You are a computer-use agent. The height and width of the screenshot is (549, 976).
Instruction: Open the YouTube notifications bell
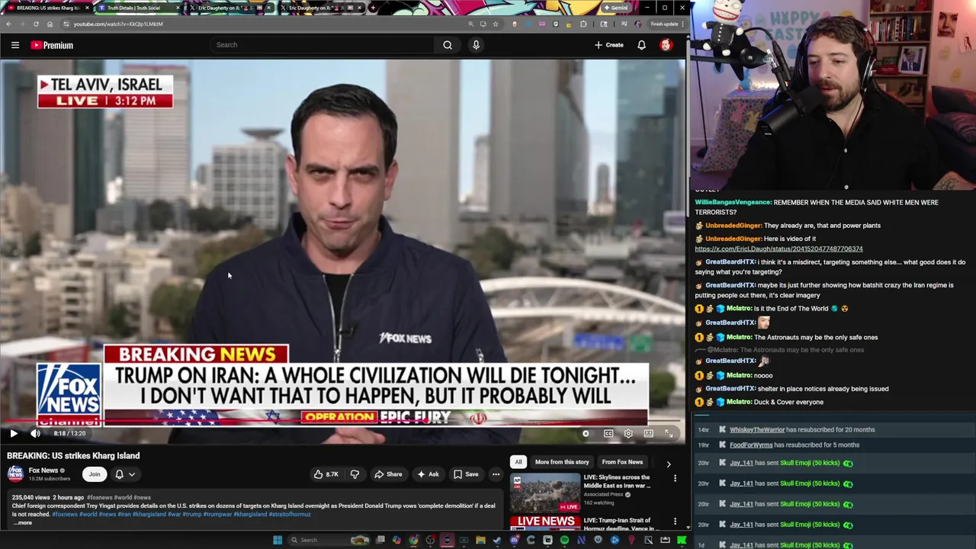coord(641,45)
